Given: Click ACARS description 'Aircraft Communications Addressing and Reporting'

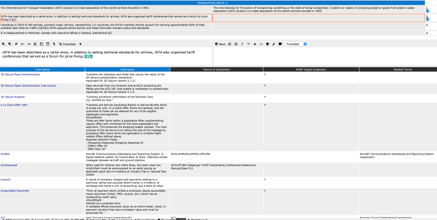Looking at the screenshot, I should [127, 157].
